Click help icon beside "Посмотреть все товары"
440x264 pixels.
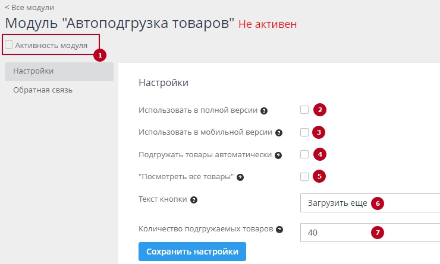point(241,177)
